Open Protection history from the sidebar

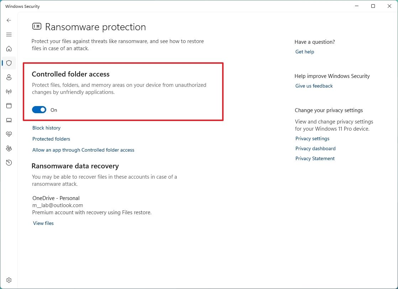click(x=9, y=163)
